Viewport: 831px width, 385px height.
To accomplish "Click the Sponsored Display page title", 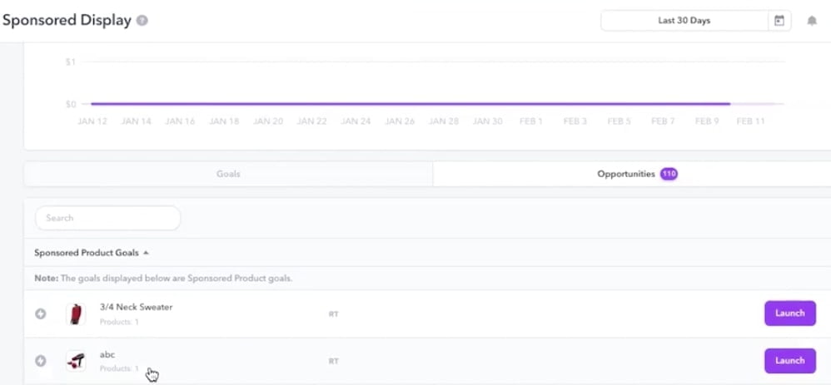I will pyautogui.click(x=67, y=21).
